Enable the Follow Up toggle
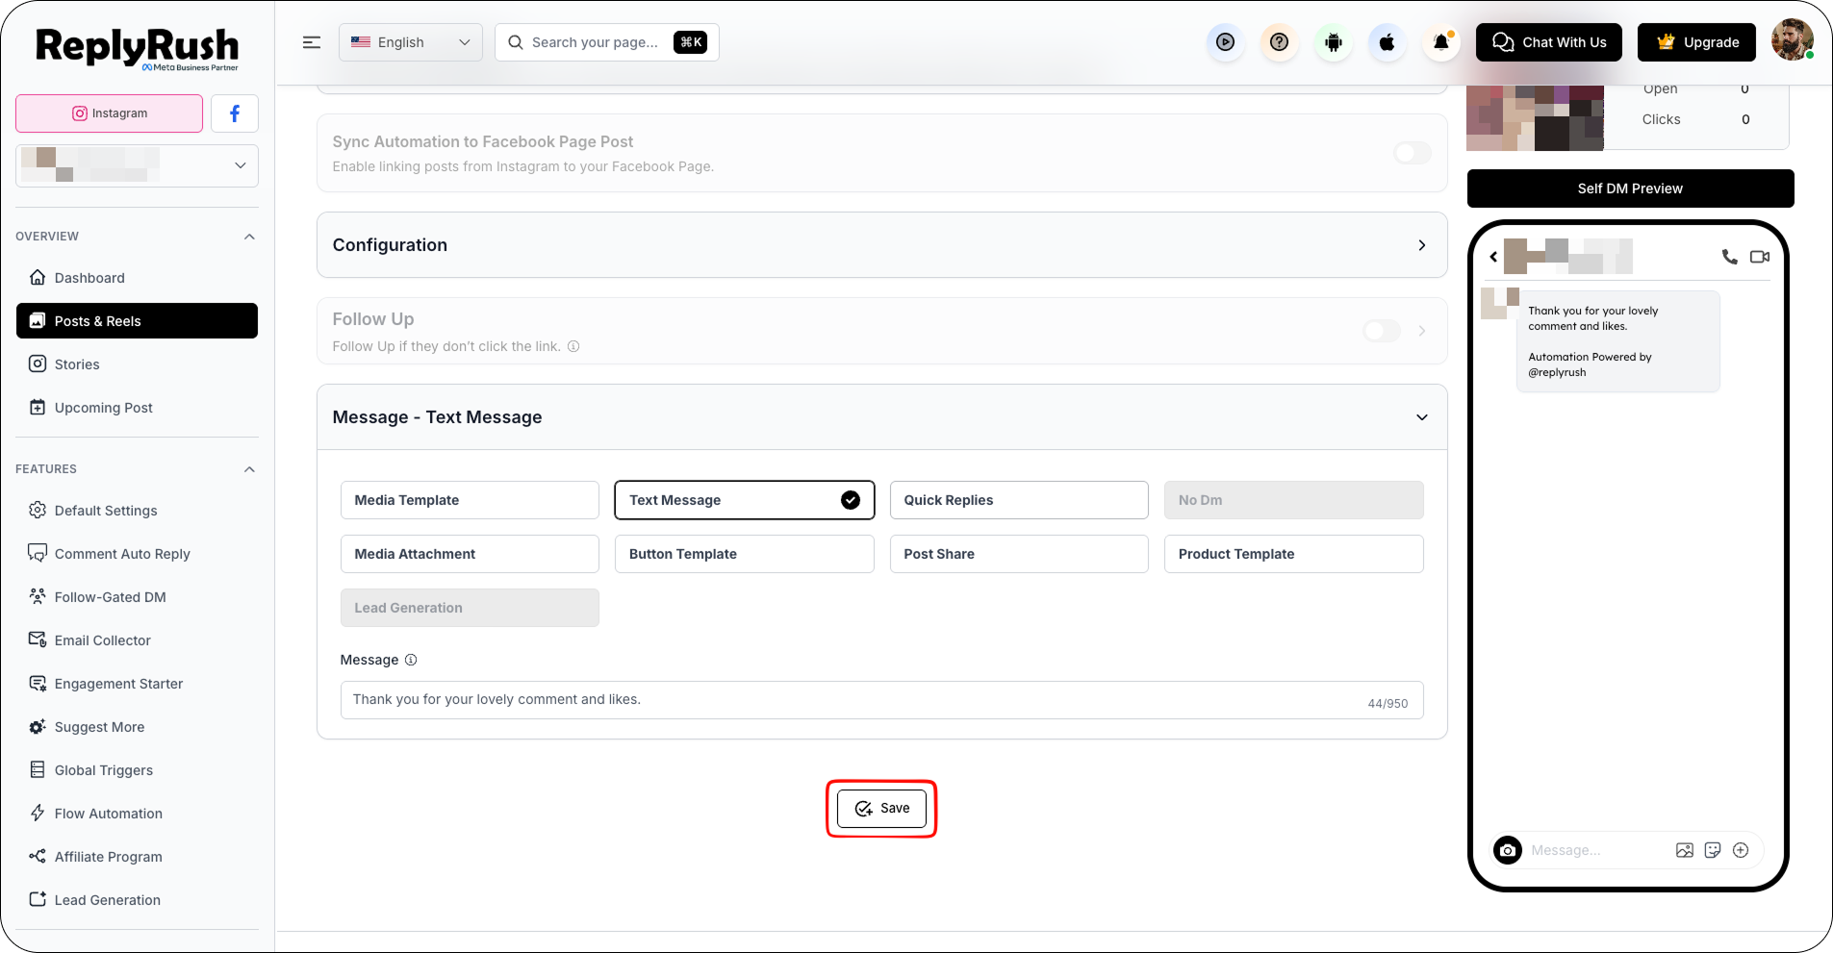The height and width of the screenshot is (953, 1833). pos(1382,331)
